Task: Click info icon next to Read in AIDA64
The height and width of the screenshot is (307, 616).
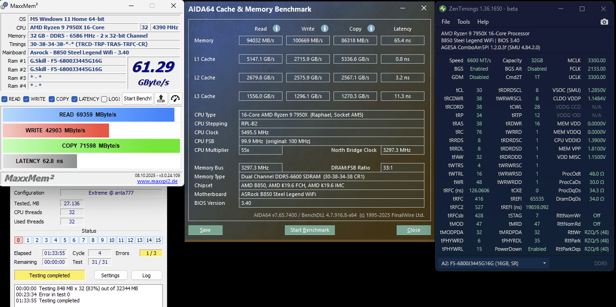Action: [276, 28]
